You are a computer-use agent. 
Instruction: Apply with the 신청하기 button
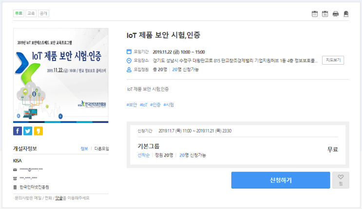tap(281, 180)
